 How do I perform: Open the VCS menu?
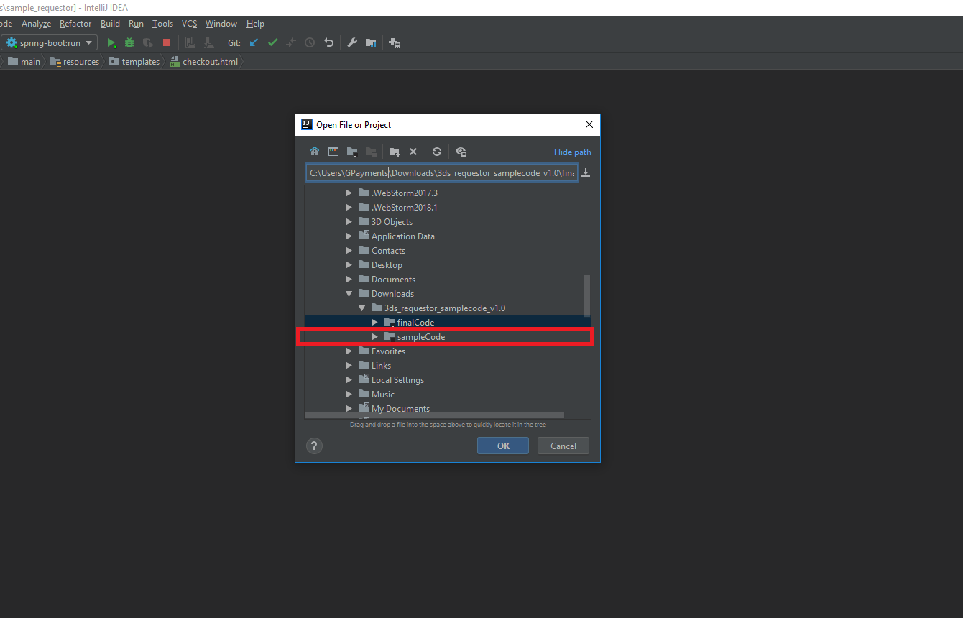pos(189,24)
